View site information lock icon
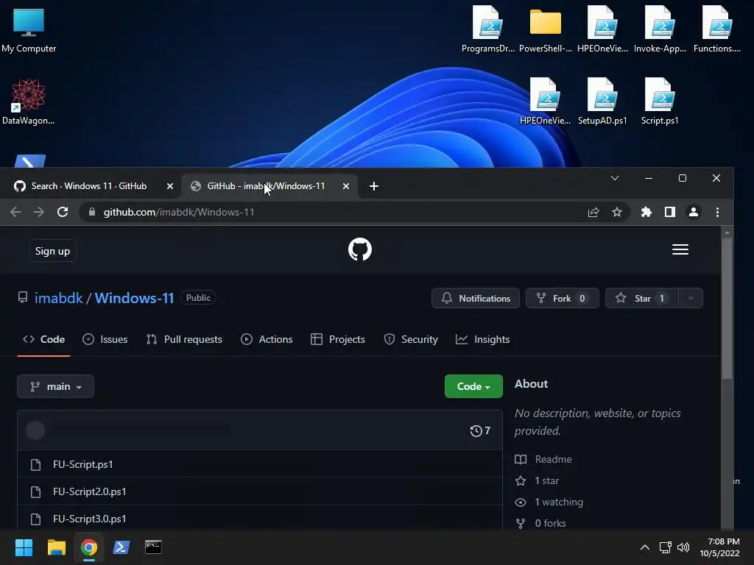Image resolution: width=754 pixels, height=565 pixels. 92,212
